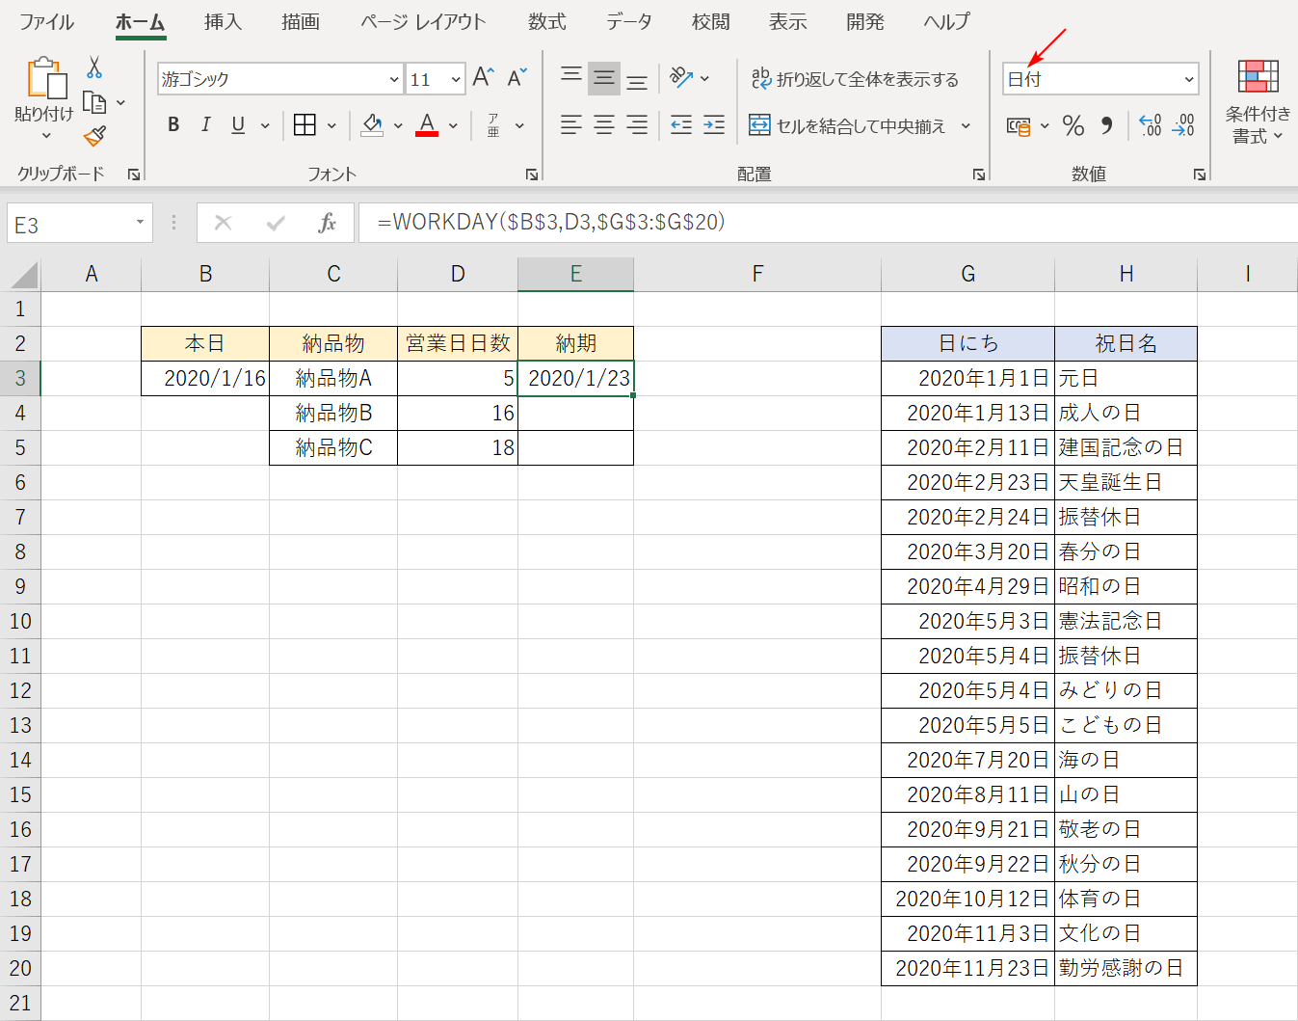Viewport: 1298px width, 1021px height.
Task: Open the number format dropdown showing 日付
Action: coord(1188,79)
